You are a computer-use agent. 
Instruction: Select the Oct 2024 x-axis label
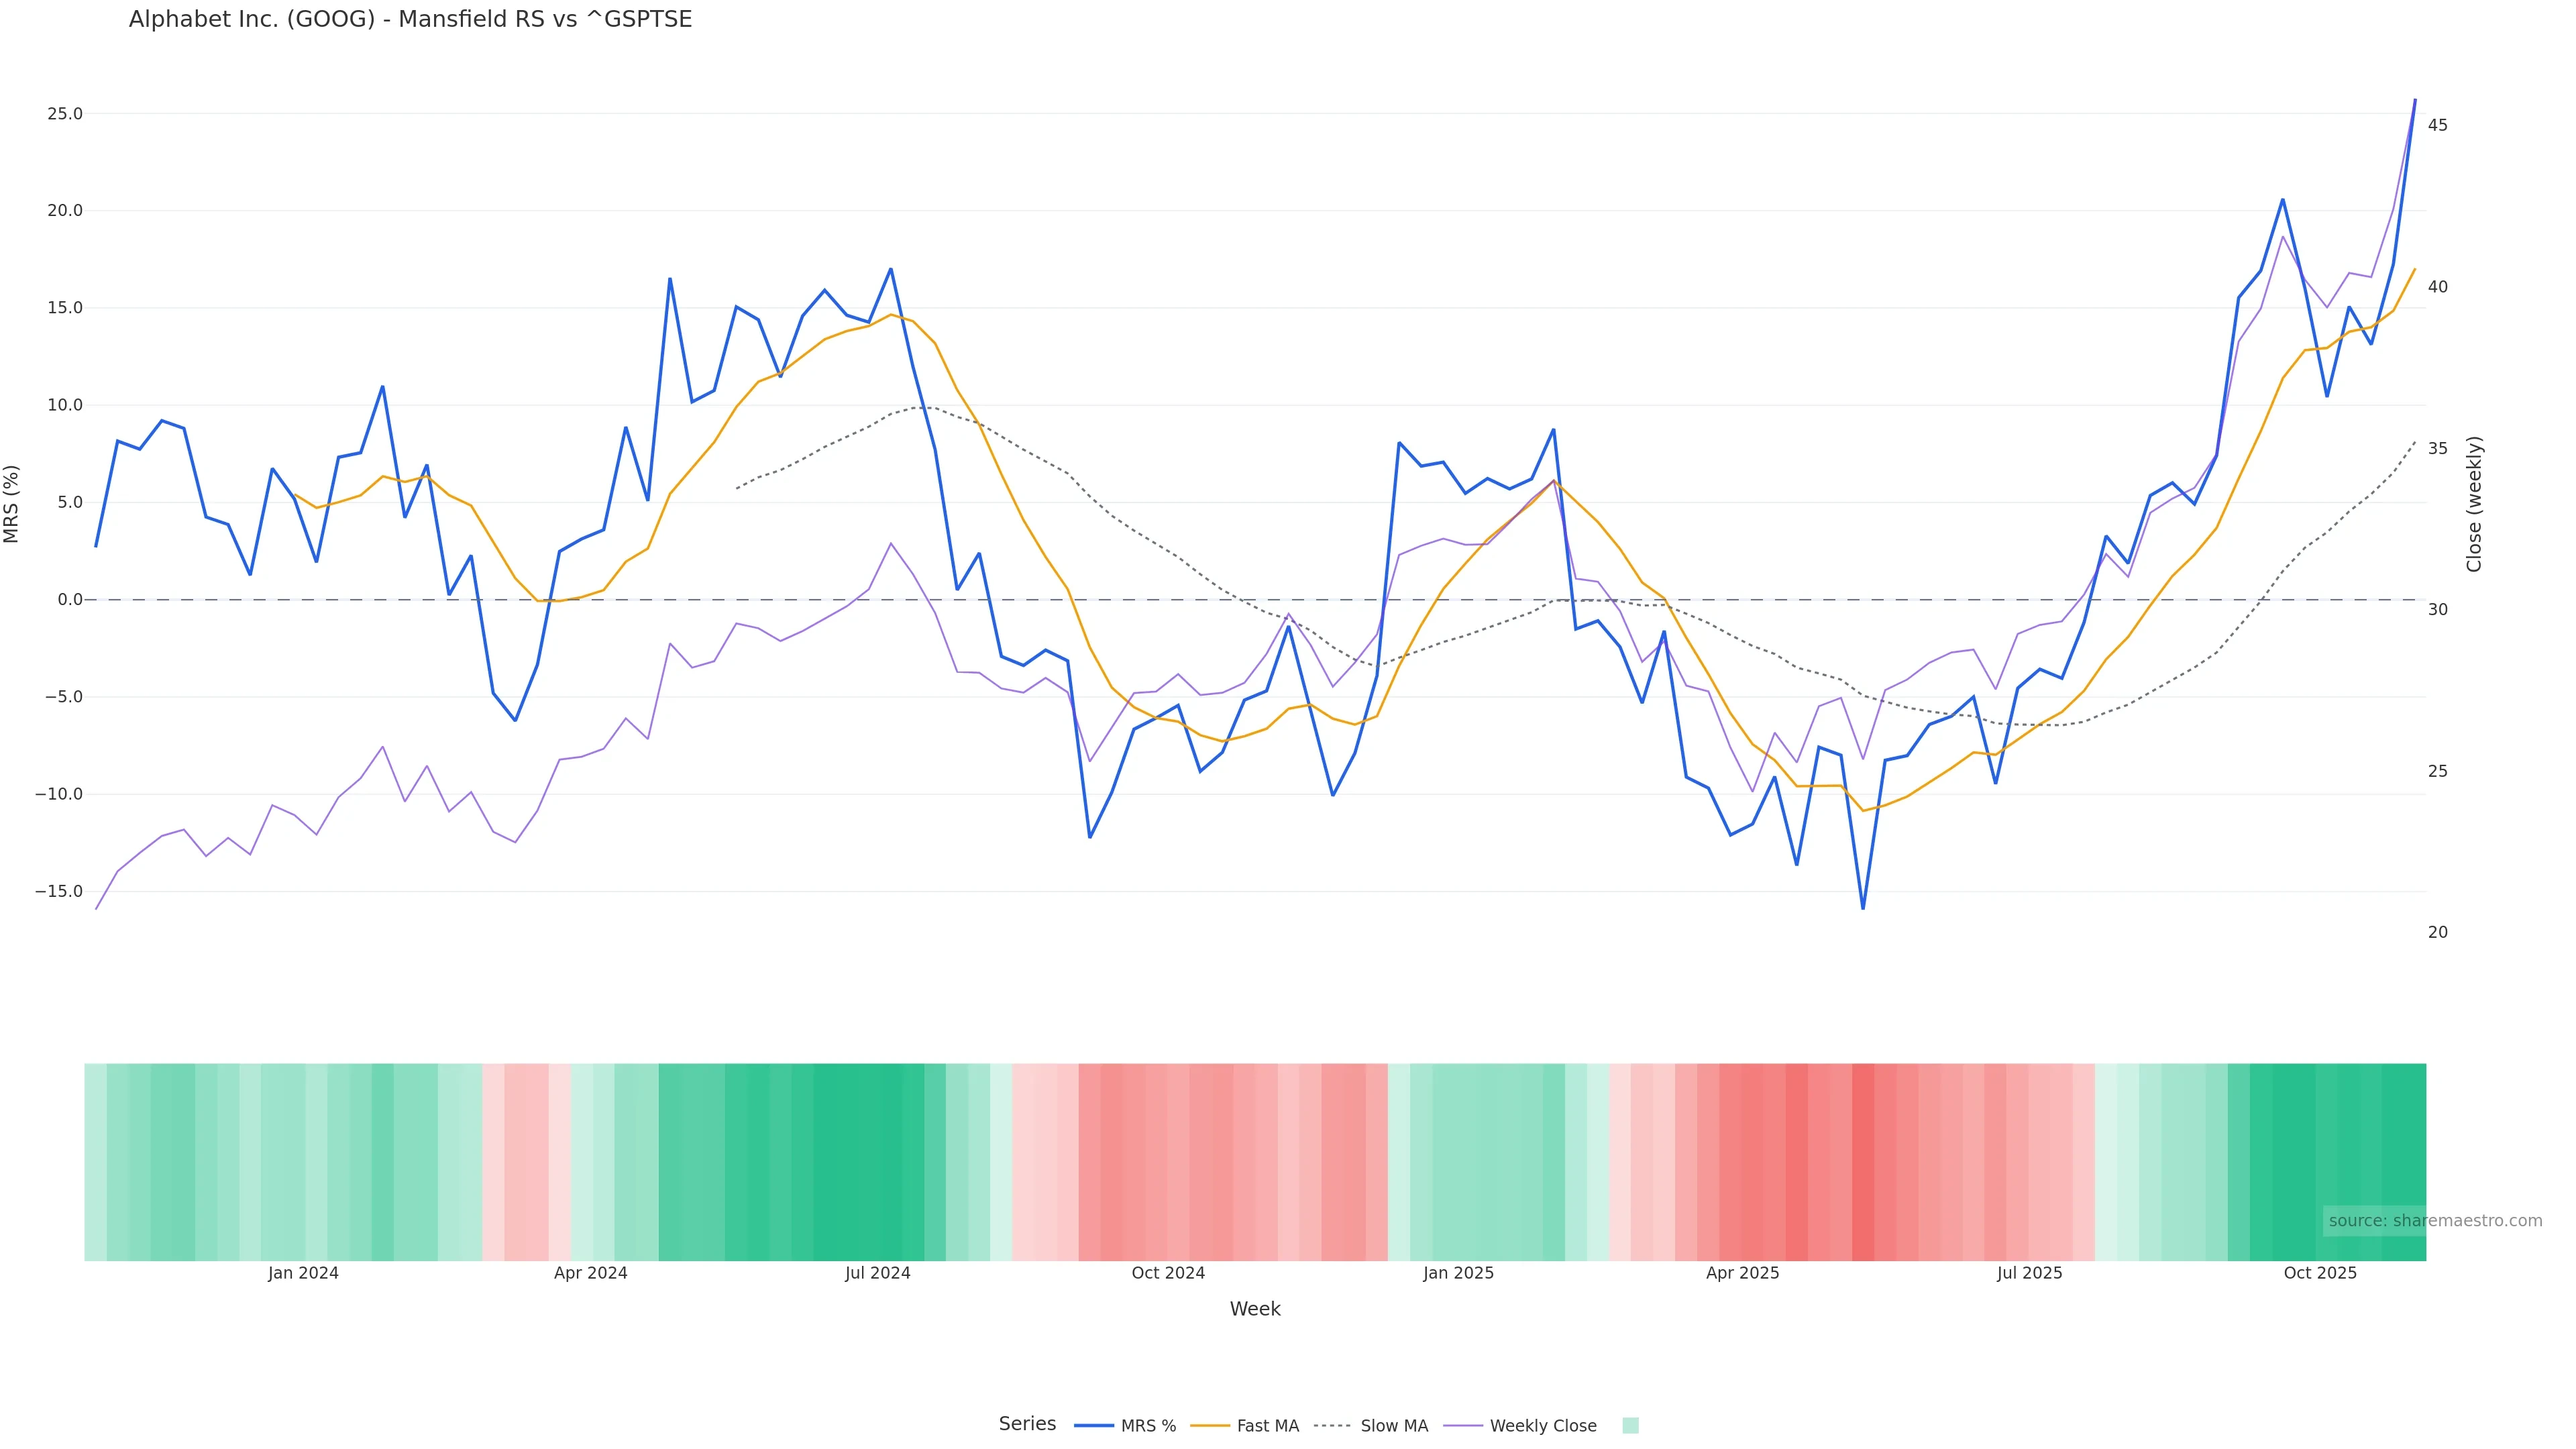1167,1273
